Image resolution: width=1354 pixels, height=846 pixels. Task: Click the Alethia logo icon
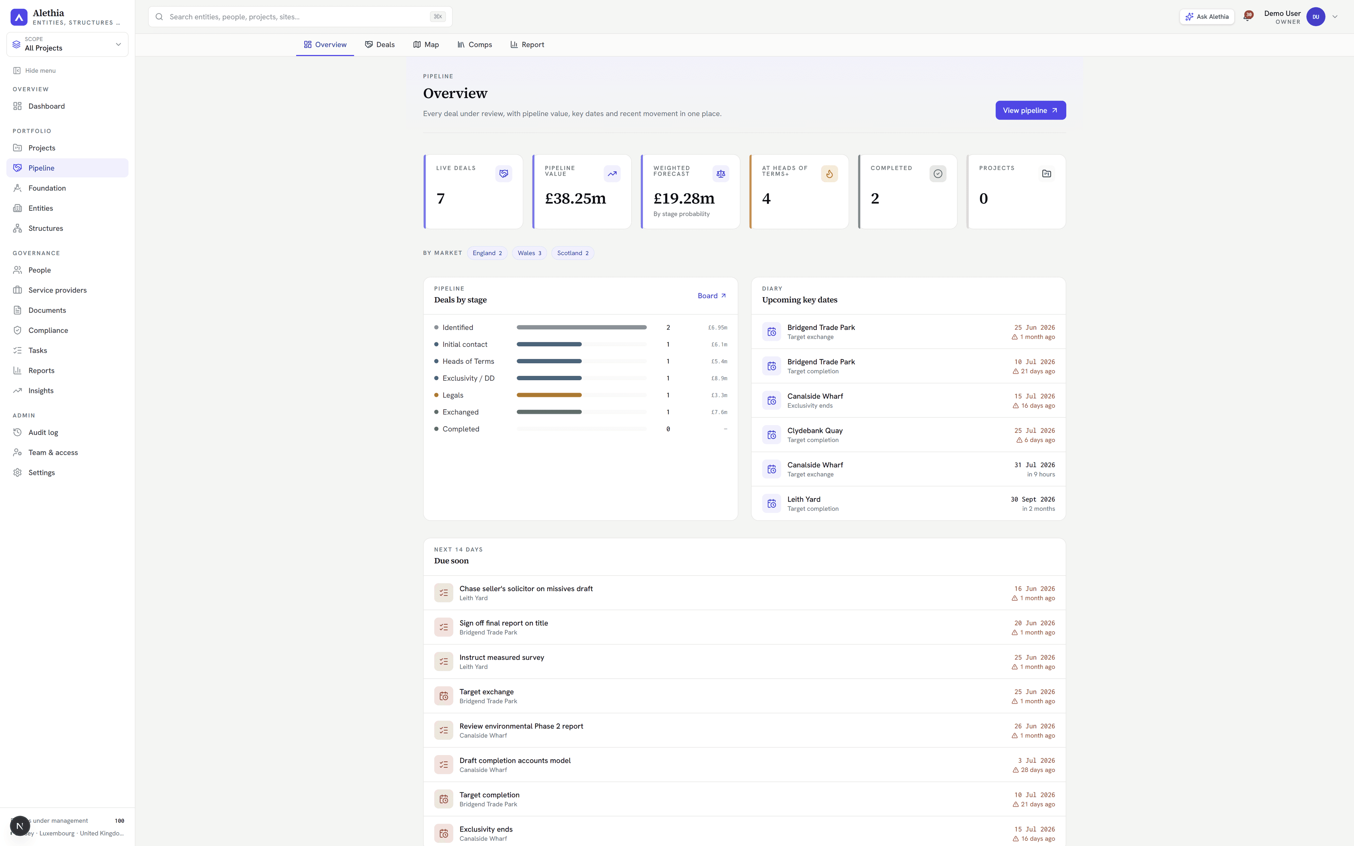point(19,17)
